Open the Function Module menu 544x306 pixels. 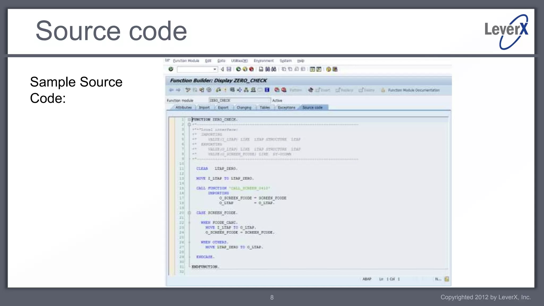tap(186, 61)
